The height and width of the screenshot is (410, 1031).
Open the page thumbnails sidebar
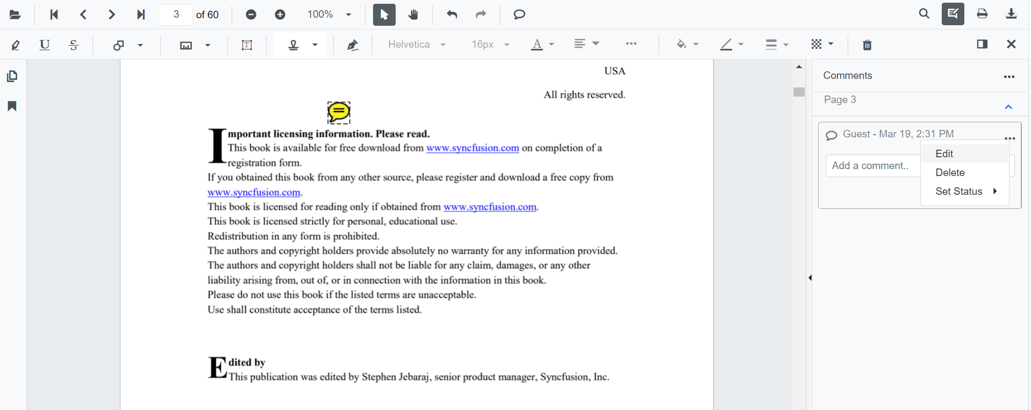coord(12,76)
